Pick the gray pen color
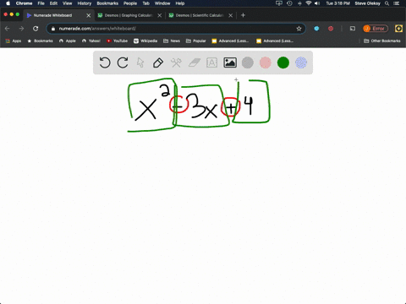Image resolution: width=406 pixels, height=304 pixels. (248, 62)
